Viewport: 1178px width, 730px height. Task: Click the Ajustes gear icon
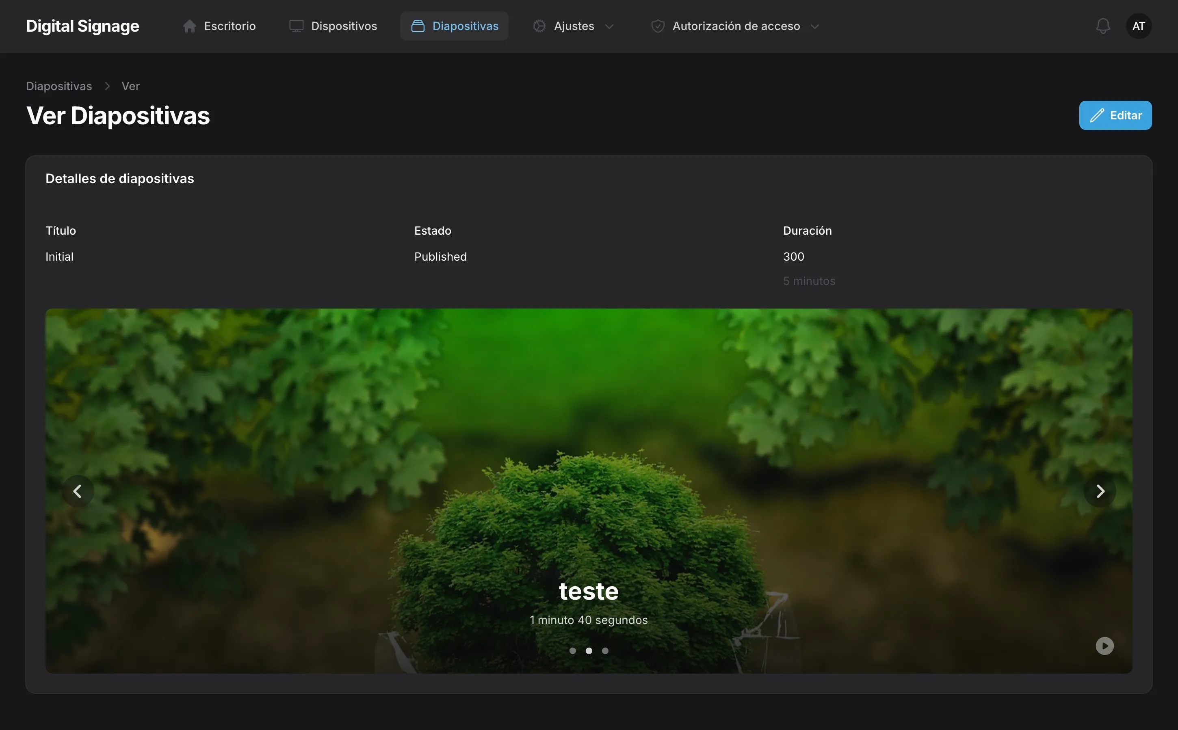coord(539,26)
